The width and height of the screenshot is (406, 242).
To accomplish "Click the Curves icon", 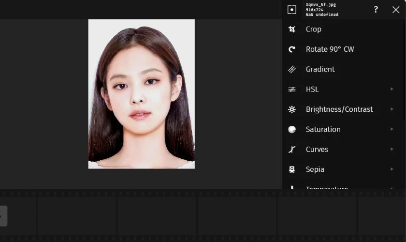I will (292, 150).
